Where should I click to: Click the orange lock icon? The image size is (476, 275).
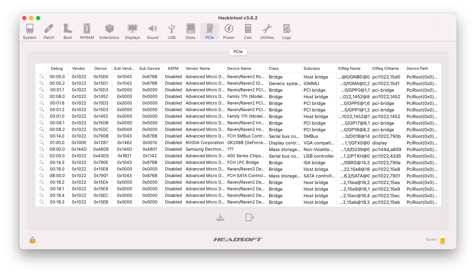(x=33, y=240)
